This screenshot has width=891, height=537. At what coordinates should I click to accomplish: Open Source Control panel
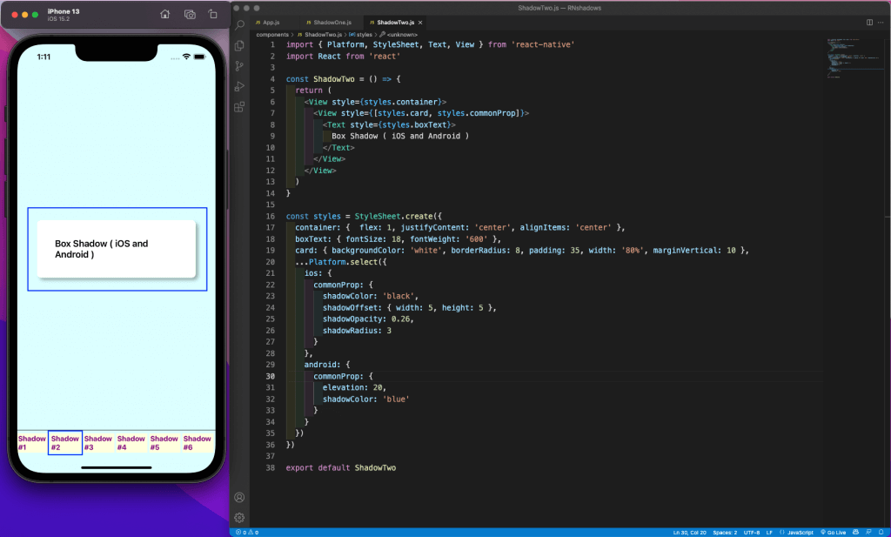(240, 66)
